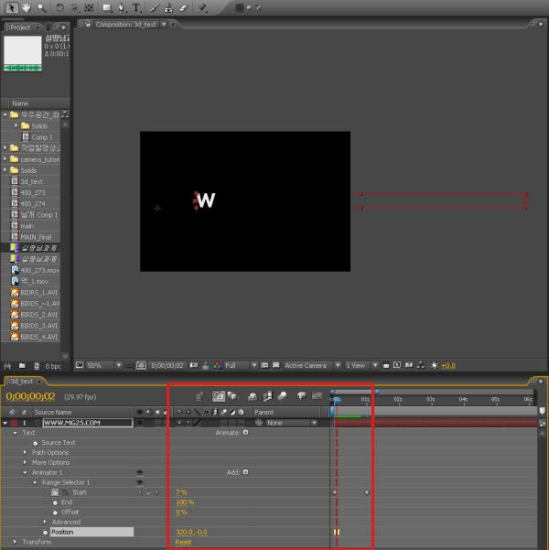Image resolution: width=549 pixels, height=550 pixels.
Task: Click the Position value 320.0, 0.0
Action: (191, 532)
